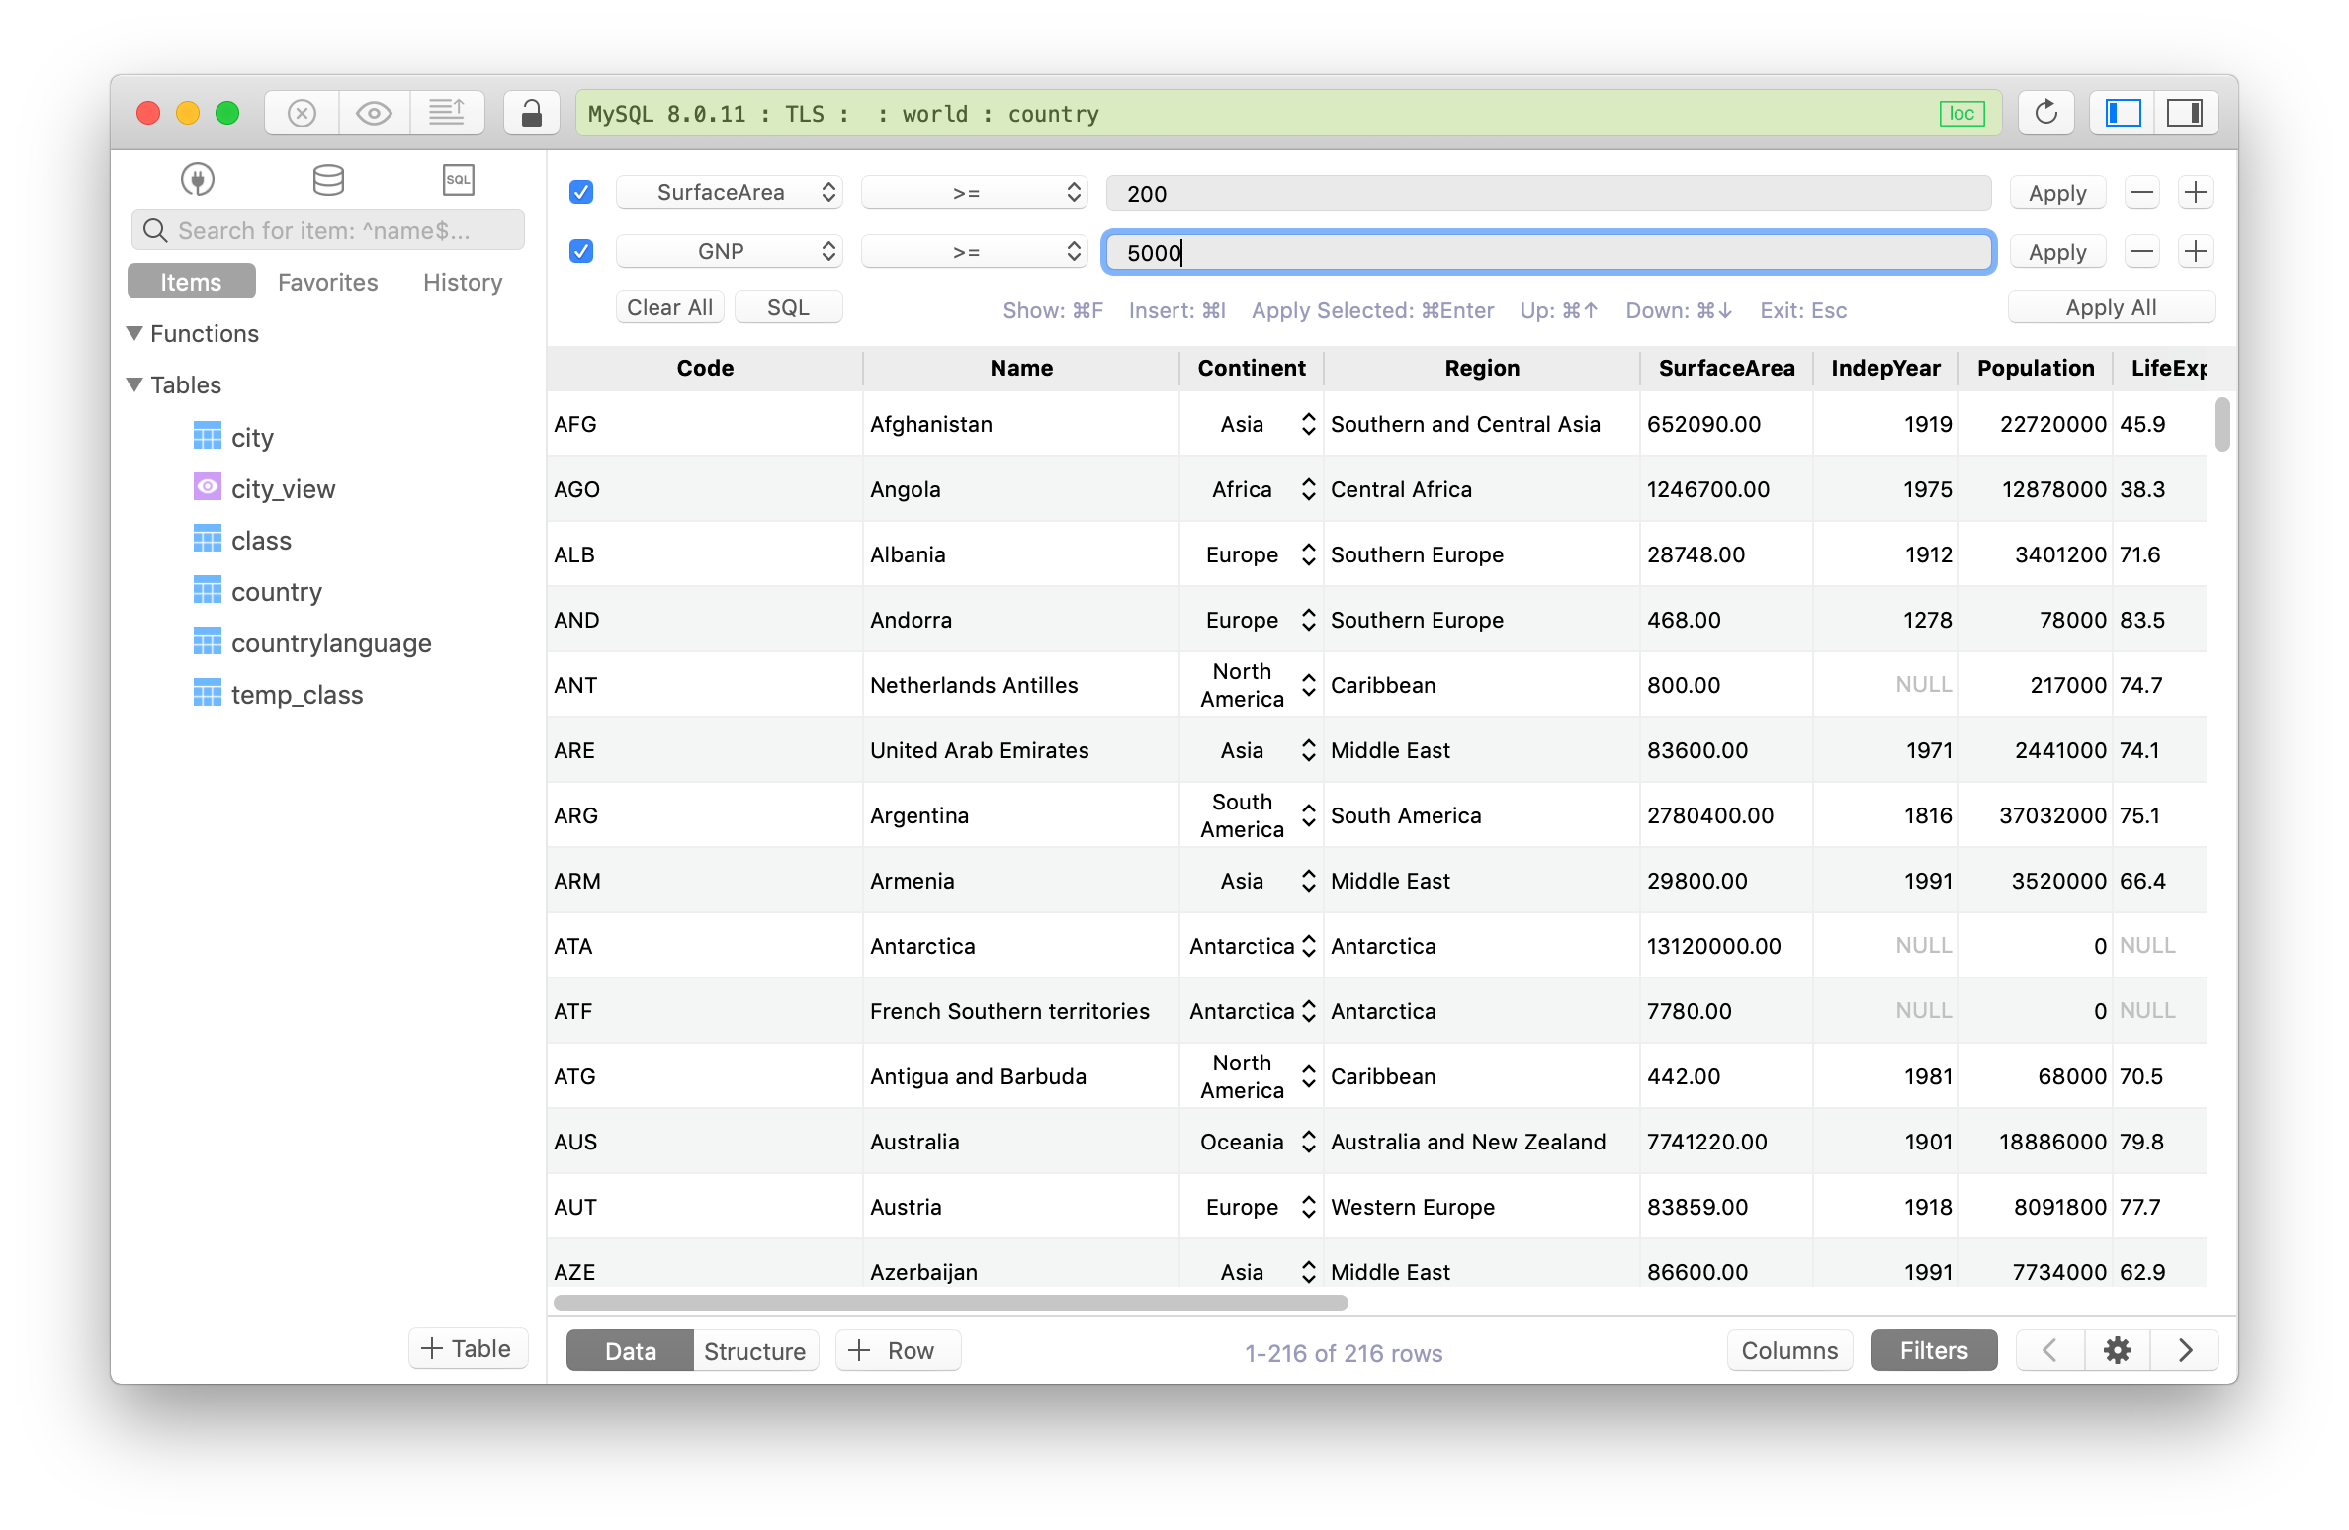Click the settings gear icon in bottom bar

click(x=2118, y=1352)
